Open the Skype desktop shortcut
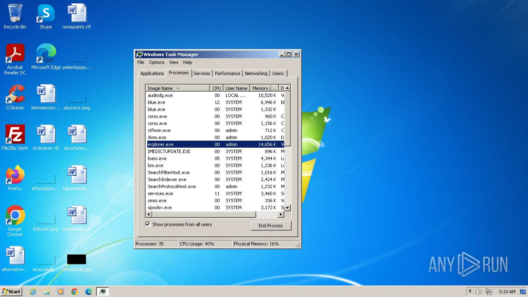The width and height of the screenshot is (528, 297). [46, 16]
